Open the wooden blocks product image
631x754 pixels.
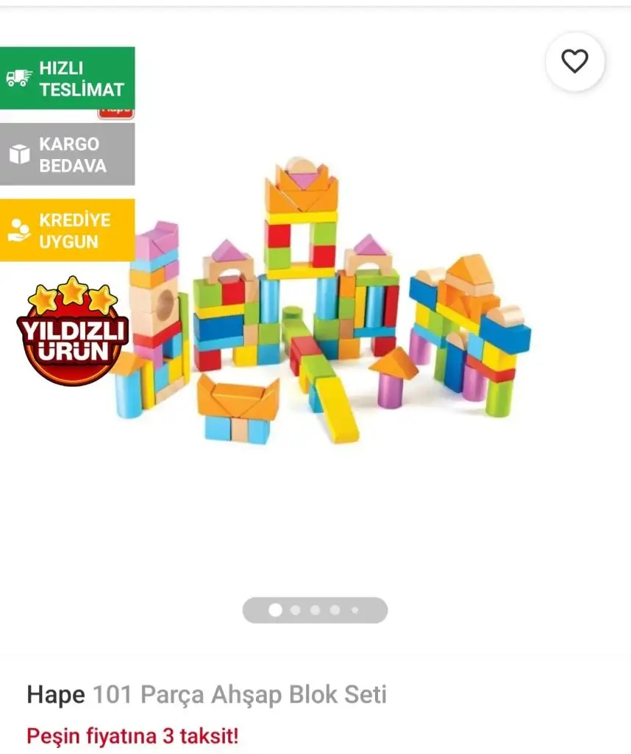pos(321,300)
